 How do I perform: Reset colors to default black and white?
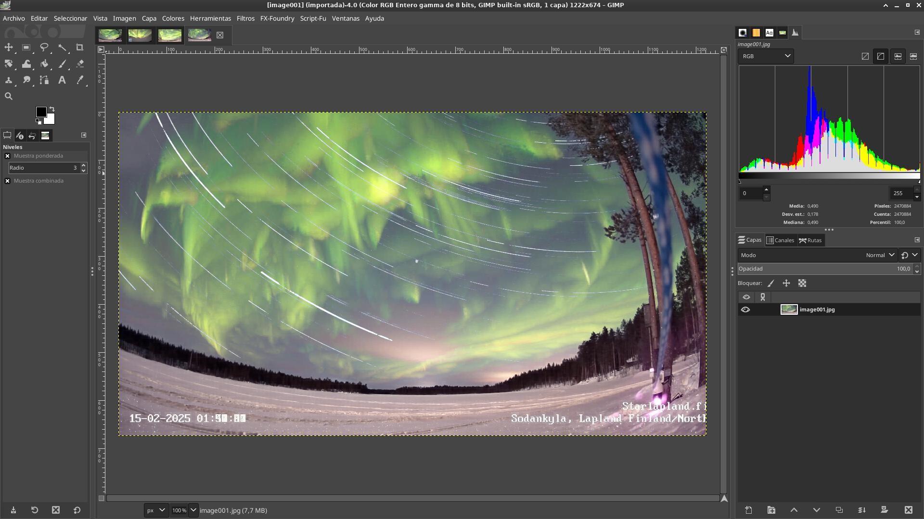click(38, 122)
